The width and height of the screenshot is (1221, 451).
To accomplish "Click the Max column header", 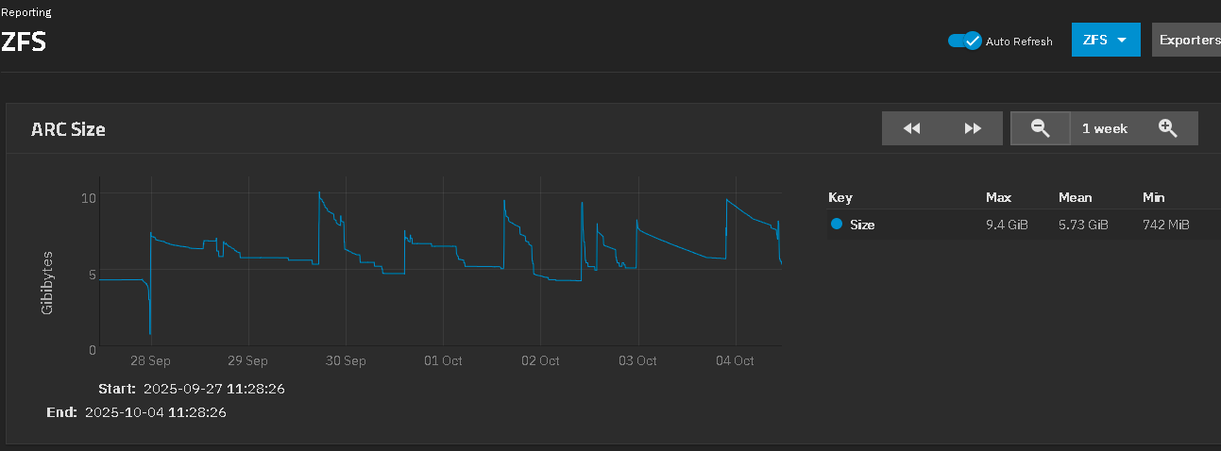I will tap(998, 197).
